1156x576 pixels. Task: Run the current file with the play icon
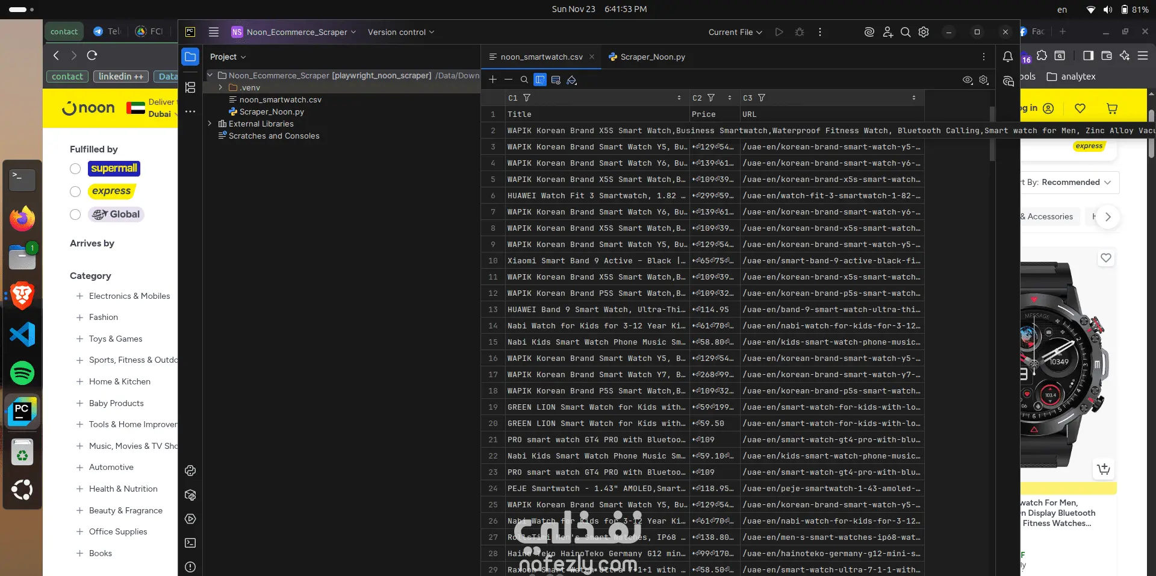point(779,32)
